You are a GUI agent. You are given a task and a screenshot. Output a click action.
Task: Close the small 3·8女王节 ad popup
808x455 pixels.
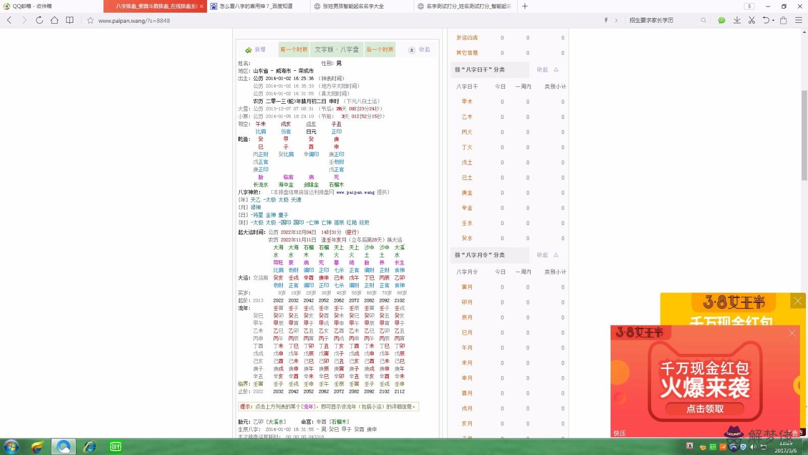click(x=792, y=333)
